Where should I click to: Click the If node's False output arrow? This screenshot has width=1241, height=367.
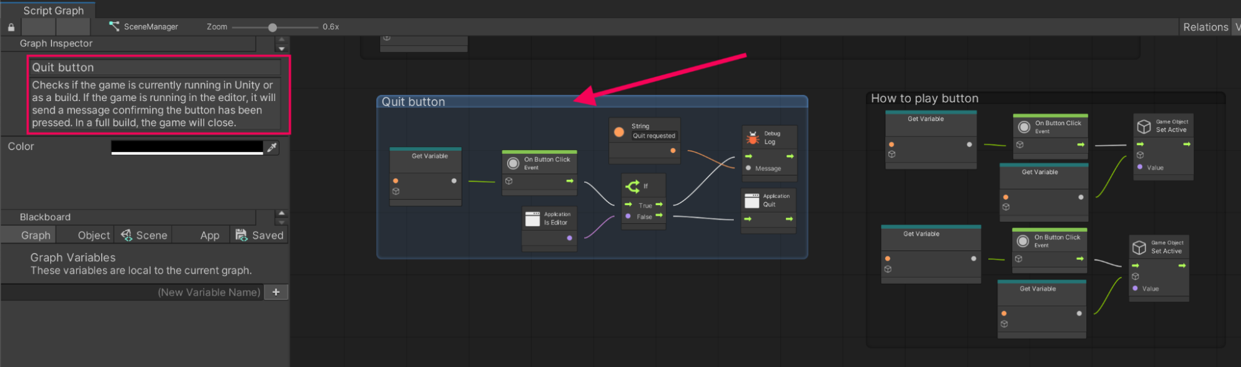[x=659, y=216]
